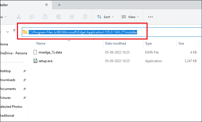Open Traditional folder in sidebar
The image size is (202, 122).
coord(7,116)
